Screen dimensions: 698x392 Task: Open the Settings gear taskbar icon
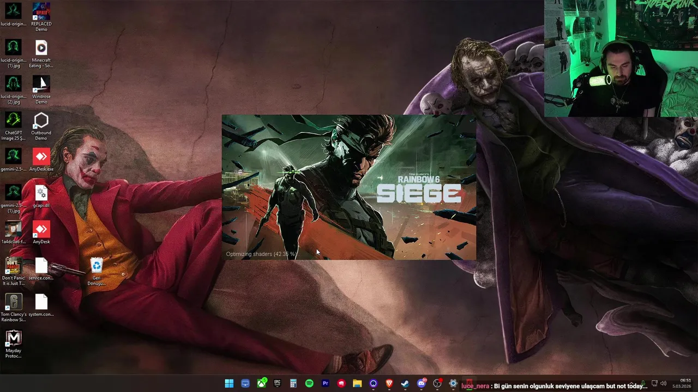[453, 383]
